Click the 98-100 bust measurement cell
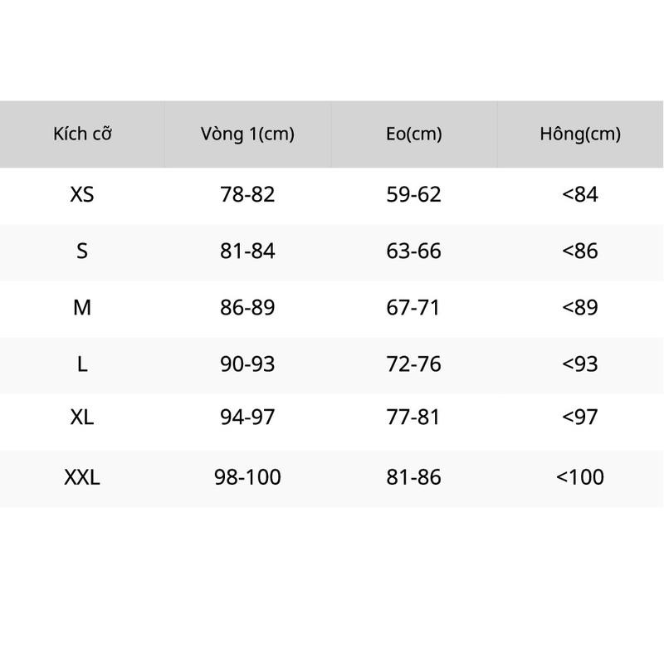This screenshot has height=664, width=664. [247, 477]
